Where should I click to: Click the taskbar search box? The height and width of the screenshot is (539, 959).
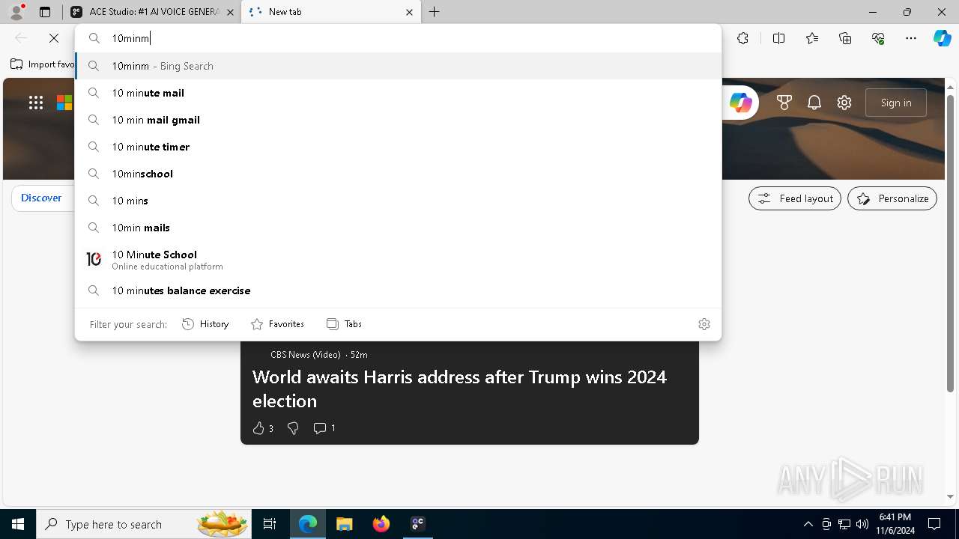click(144, 524)
